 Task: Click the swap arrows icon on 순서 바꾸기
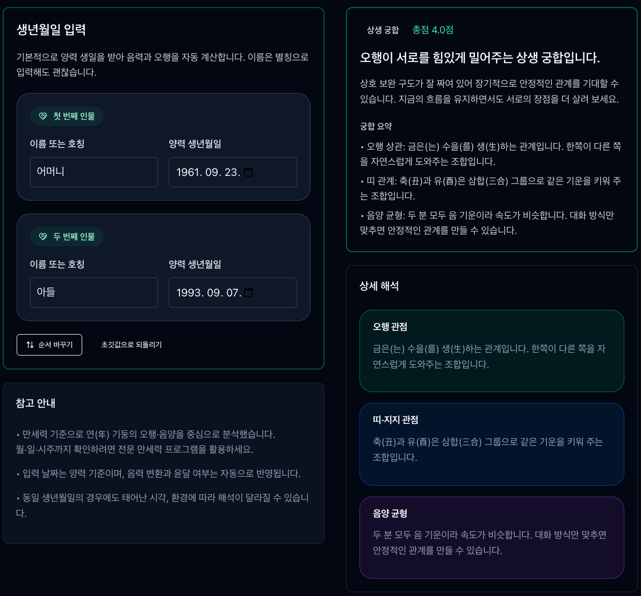29,345
